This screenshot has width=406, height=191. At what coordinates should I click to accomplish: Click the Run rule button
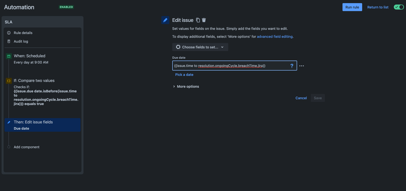[x=352, y=7]
